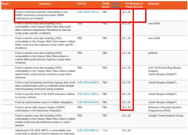Viewport: 188px width, 135px height.
Task: Click the 10.1.19 fix version cell
Action: point(126,115)
